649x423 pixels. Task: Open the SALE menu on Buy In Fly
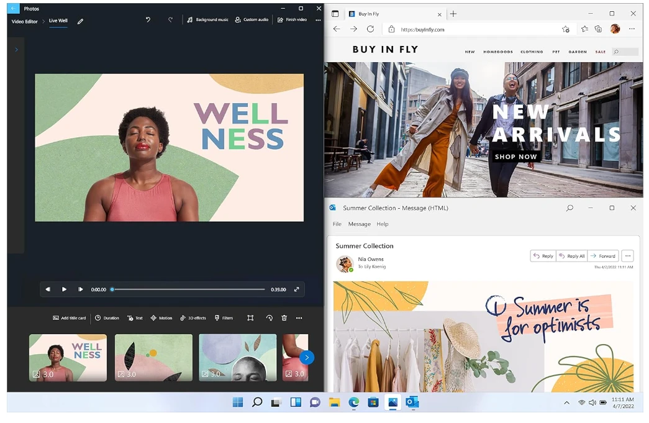point(600,52)
